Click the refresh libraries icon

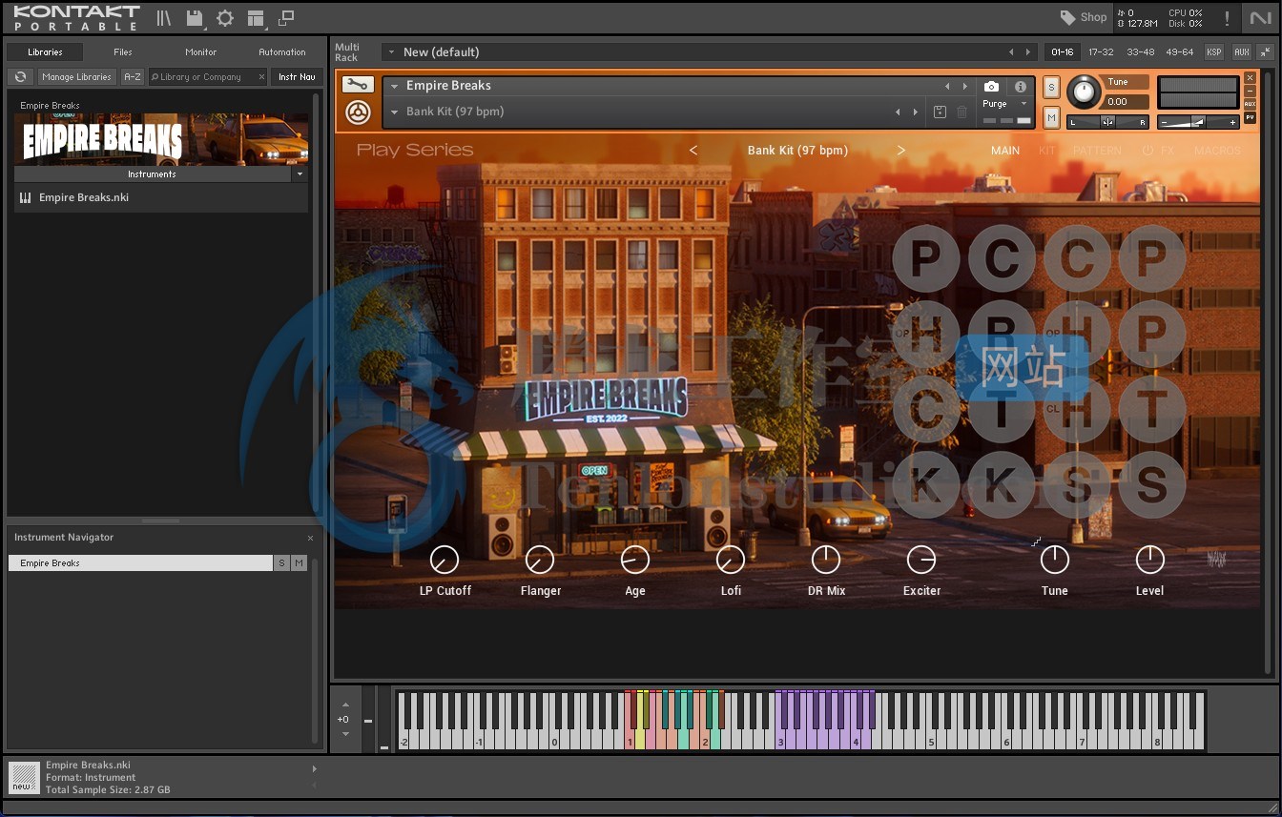click(20, 77)
